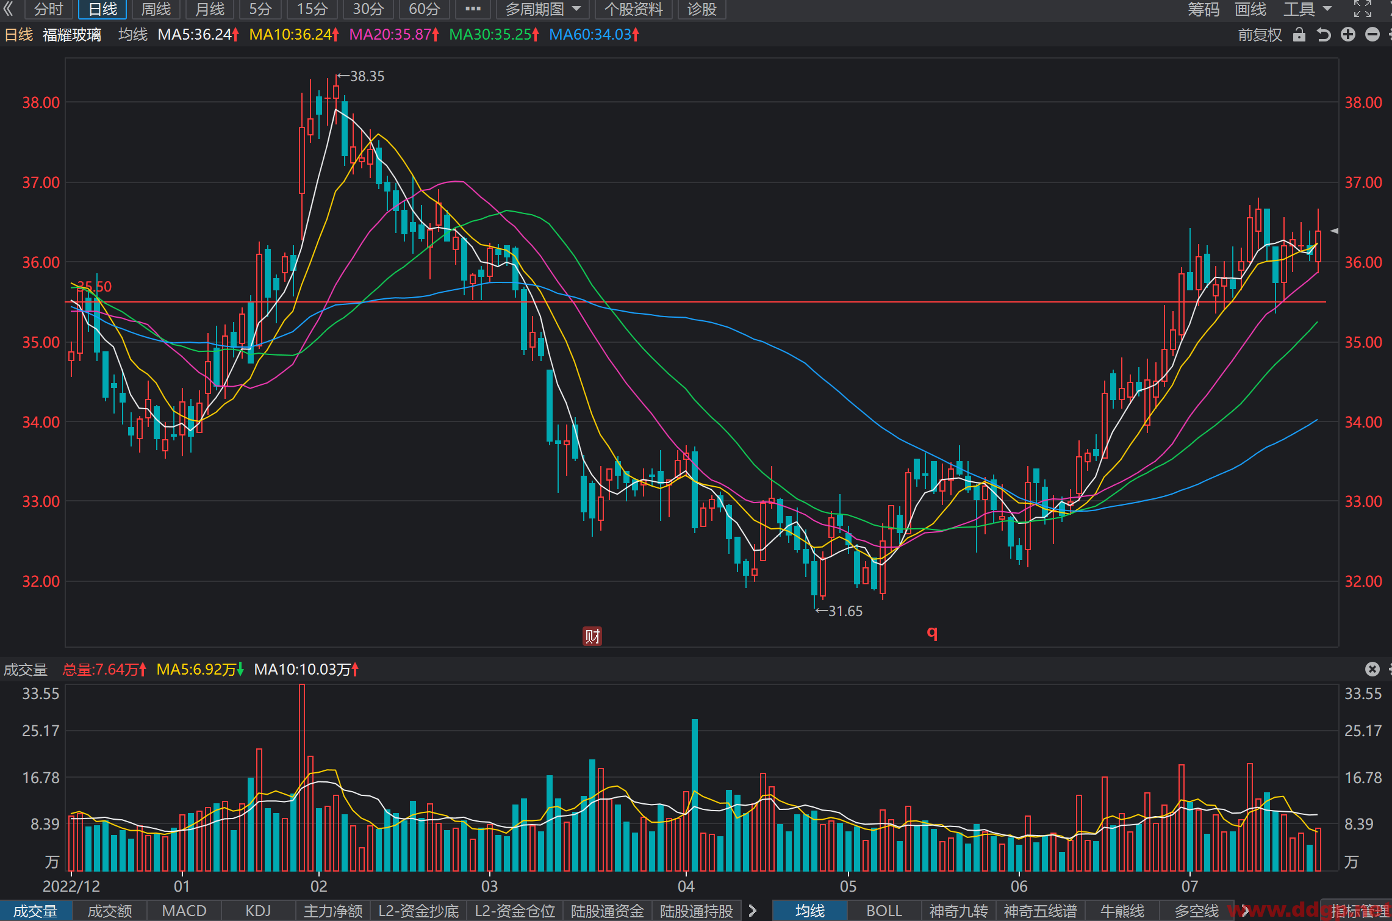The width and height of the screenshot is (1392, 921).
Task: Click the undo arrow icon
Action: [1323, 35]
